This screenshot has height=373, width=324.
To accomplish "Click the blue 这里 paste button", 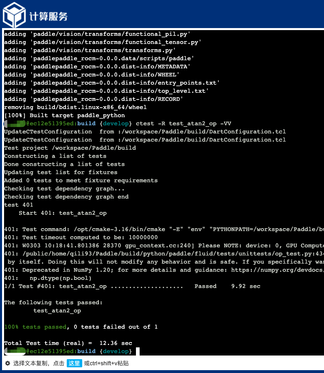I will tap(74, 363).
